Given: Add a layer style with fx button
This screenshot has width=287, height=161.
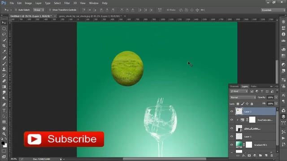Looking at the screenshot, I should coord(244,156).
